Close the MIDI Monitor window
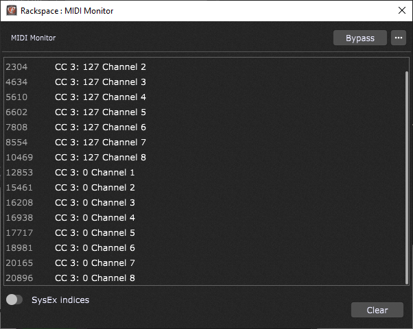The width and height of the screenshot is (413, 329). 401,10
